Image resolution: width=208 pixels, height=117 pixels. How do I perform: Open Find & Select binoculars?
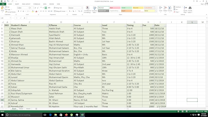click(x=190, y=10)
